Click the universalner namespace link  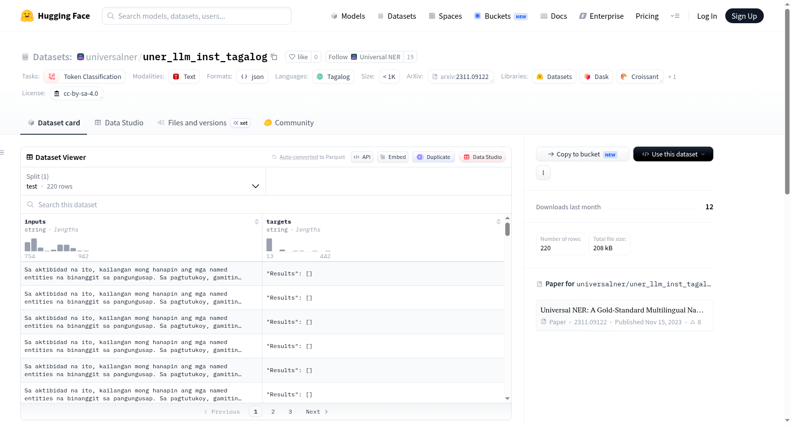click(x=112, y=57)
